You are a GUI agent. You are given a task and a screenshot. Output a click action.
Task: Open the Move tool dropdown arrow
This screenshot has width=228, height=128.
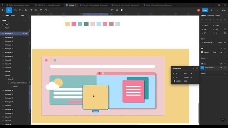tap(11, 10)
